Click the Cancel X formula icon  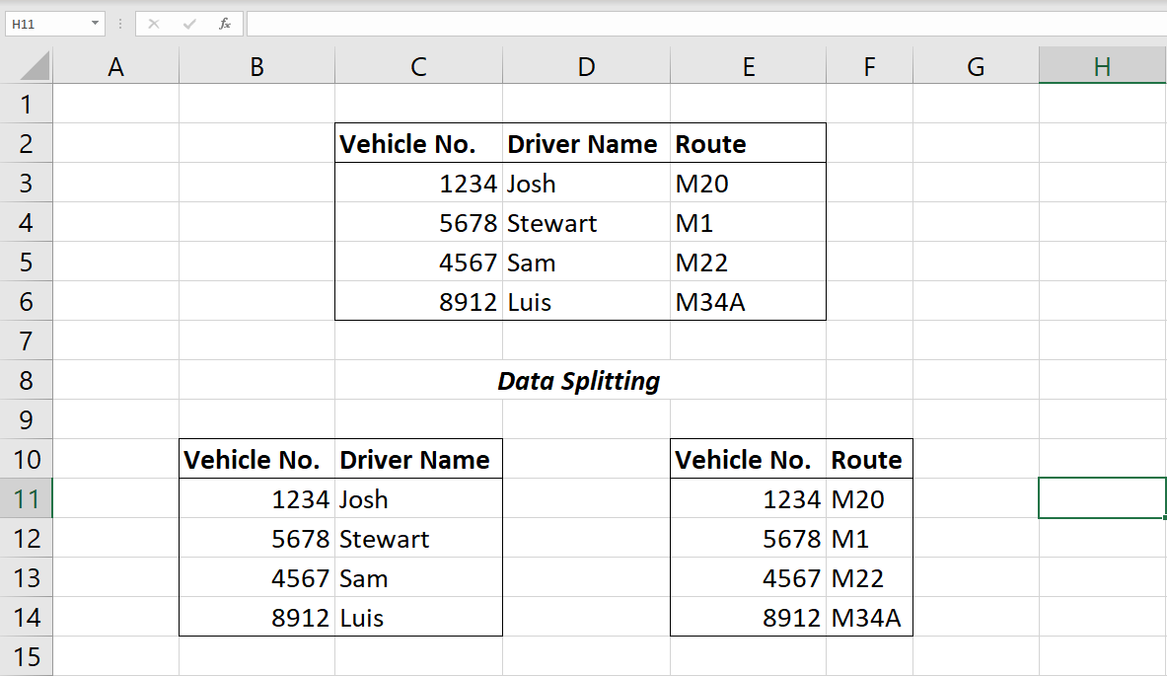tap(154, 24)
